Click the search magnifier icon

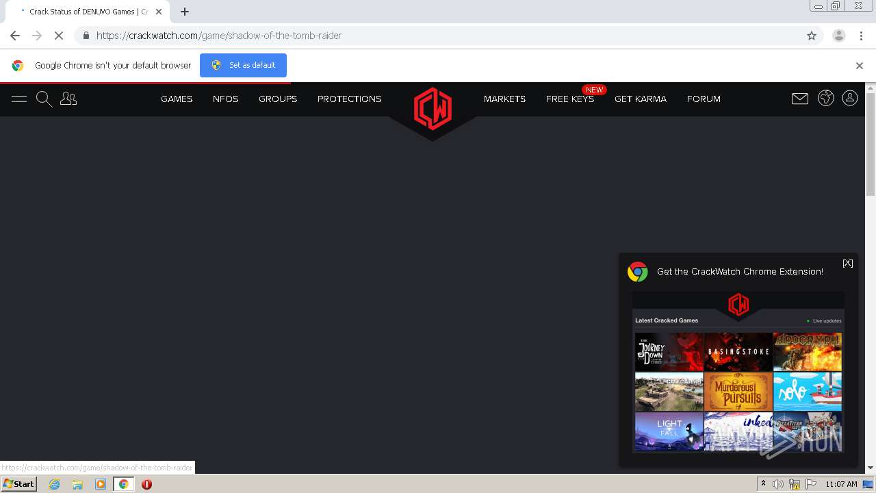click(44, 99)
